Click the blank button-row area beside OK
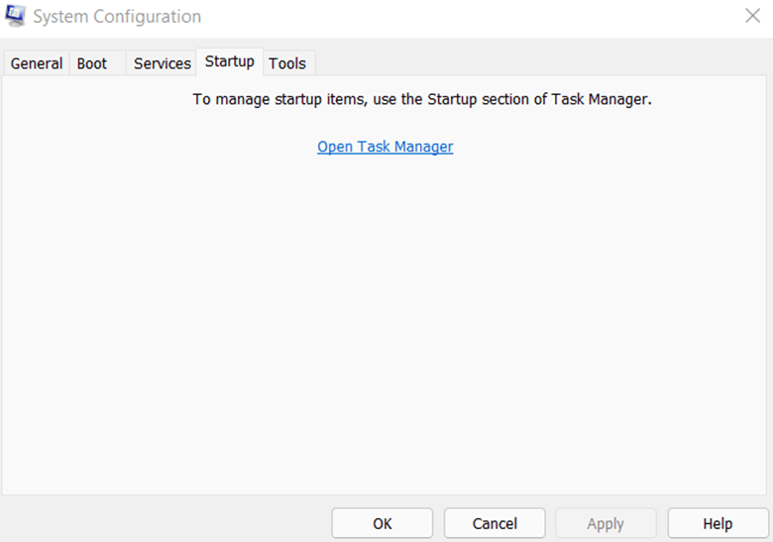The width and height of the screenshot is (773, 542). tap(166, 523)
